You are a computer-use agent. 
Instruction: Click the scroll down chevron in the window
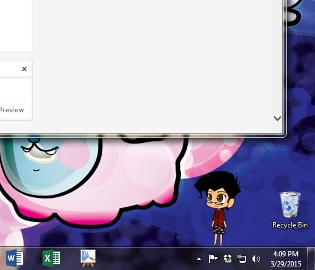pos(277,118)
